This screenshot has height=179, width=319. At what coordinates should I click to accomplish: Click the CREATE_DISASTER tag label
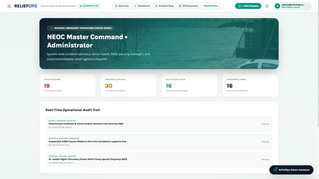(x=62, y=121)
